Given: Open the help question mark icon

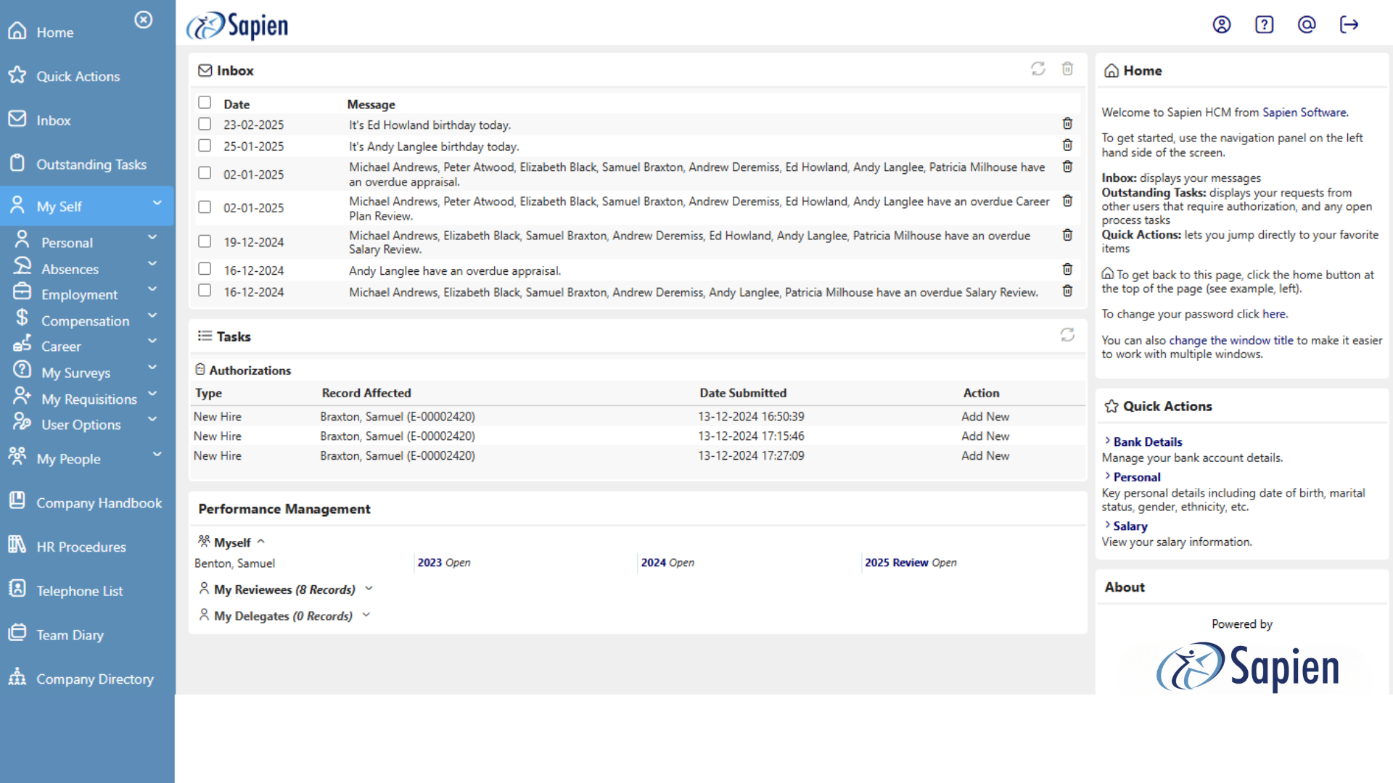Looking at the screenshot, I should tap(1264, 25).
